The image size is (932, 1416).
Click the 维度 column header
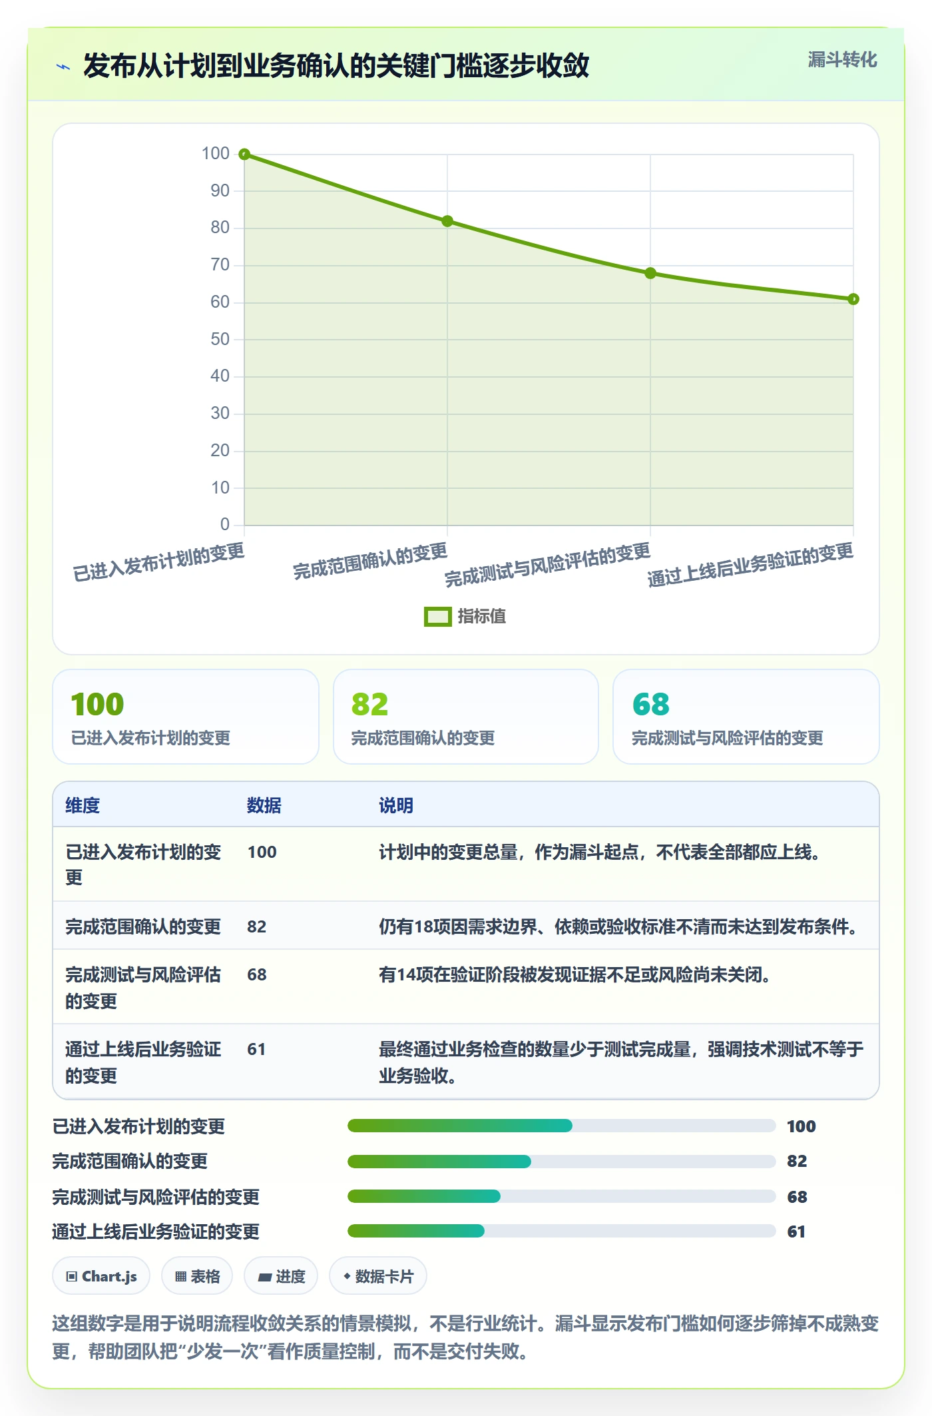[x=83, y=805]
